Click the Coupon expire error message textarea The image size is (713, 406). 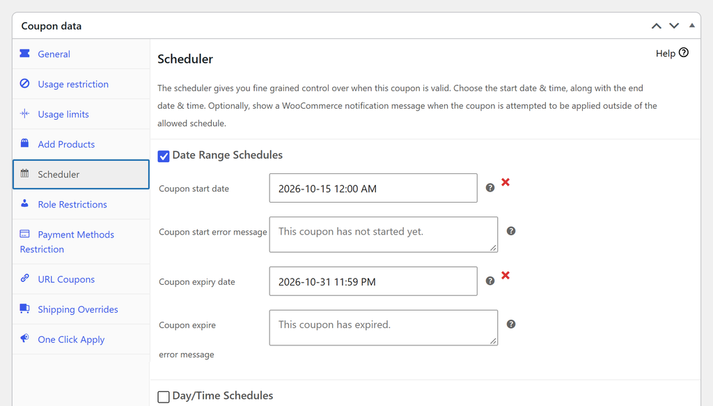pos(384,328)
